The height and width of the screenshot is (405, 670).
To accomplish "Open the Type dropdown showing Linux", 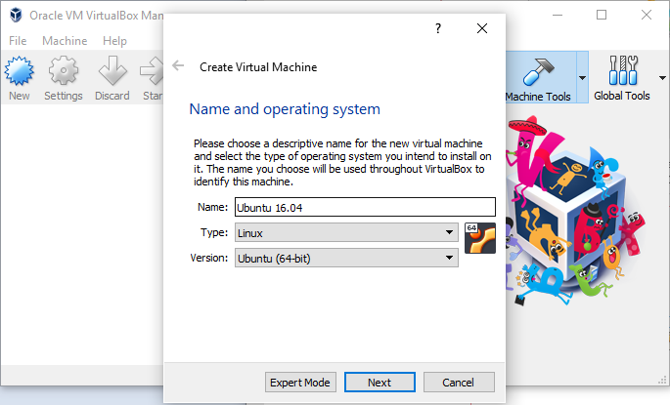I will 346,233.
